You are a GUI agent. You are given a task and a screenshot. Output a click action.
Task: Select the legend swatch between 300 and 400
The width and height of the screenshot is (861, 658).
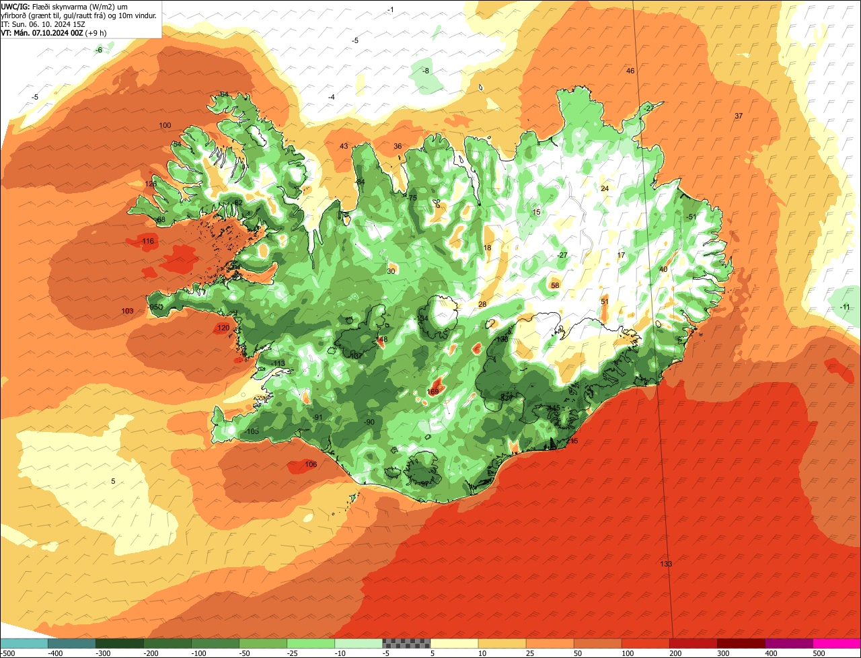(741, 643)
